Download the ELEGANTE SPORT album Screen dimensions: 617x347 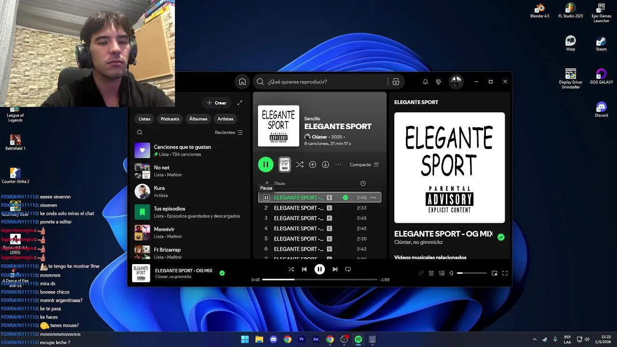tap(325, 165)
